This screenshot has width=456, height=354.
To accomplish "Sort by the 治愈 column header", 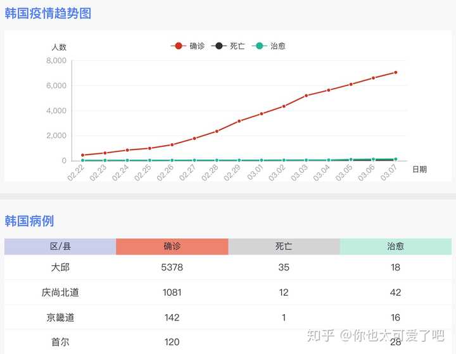I will click(x=395, y=246).
